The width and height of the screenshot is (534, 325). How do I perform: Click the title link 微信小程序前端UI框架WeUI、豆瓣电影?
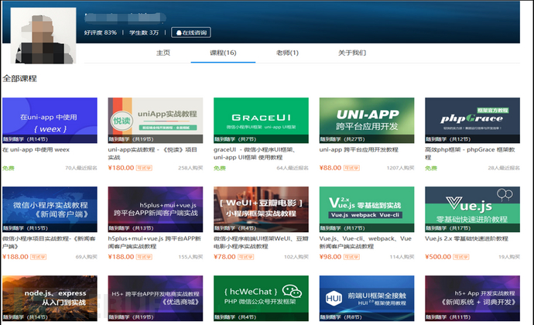(261, 242)
